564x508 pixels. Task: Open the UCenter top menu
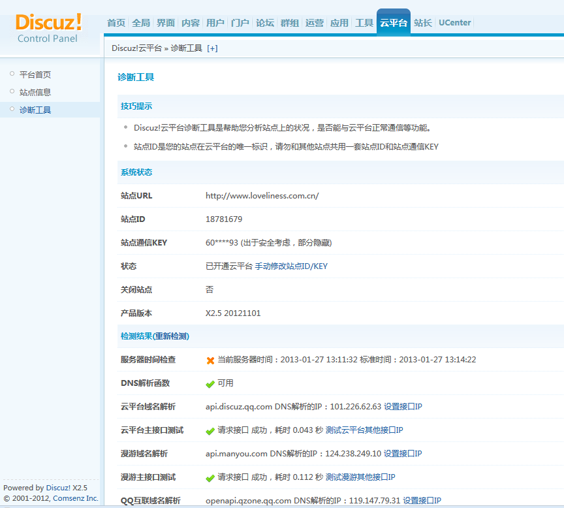click(454, 23)
